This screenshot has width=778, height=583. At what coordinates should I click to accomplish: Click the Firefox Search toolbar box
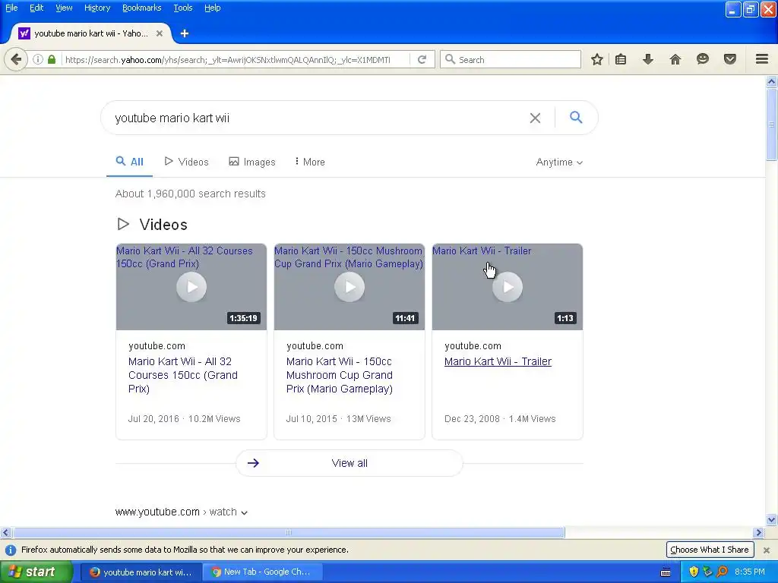511,59
